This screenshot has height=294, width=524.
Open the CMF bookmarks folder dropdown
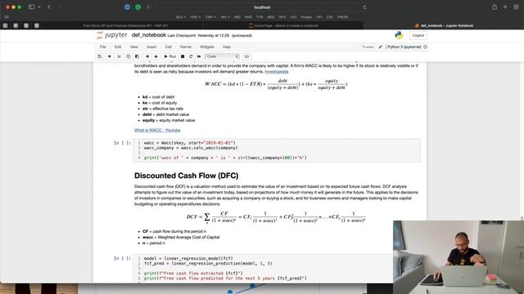tap(210, 17)
